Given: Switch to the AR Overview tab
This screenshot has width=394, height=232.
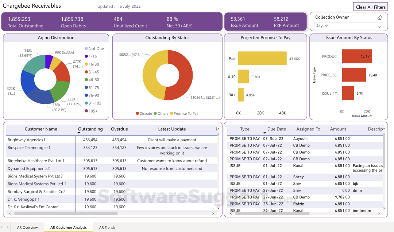Looking at the screenshot, I should coord(27,227).
